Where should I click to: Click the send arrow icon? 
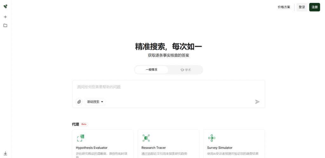257,102
